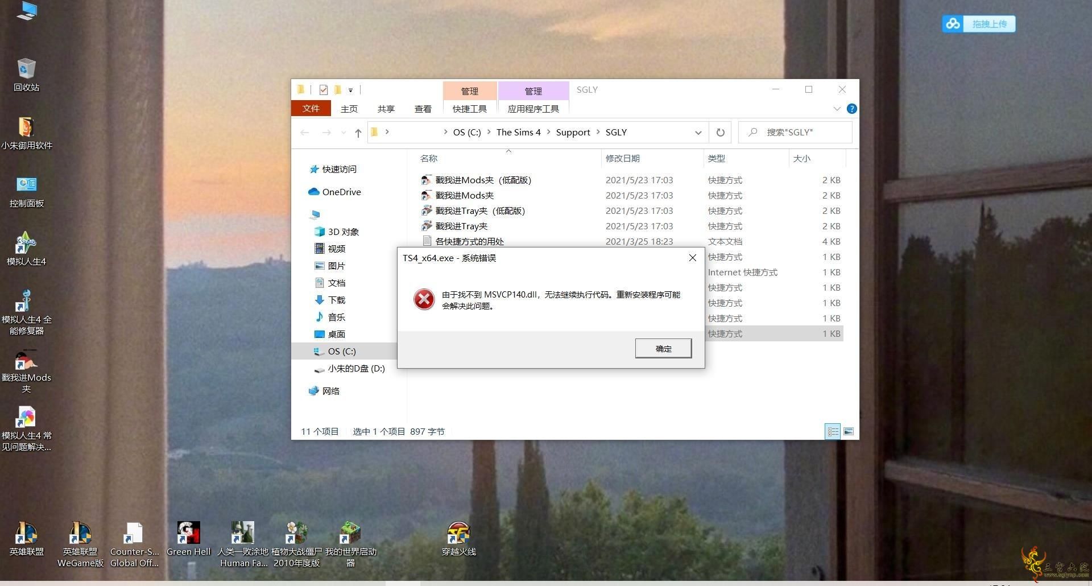Viewport: 1092px width, 586px height.
Task: Switch to details view layout icon
Action: tap(833, 431)
